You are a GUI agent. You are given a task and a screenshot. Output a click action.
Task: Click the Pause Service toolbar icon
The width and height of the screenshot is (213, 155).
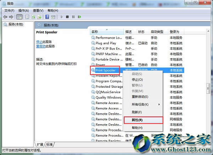pos(73,17)
